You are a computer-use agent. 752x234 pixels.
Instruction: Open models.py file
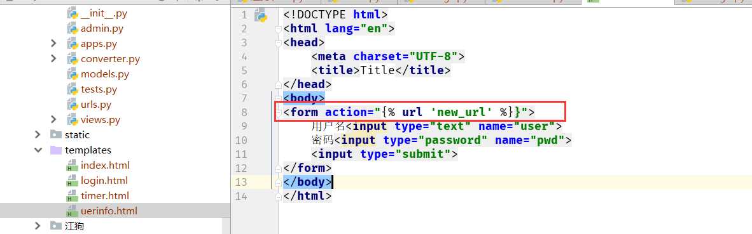[x=104, y=74]
